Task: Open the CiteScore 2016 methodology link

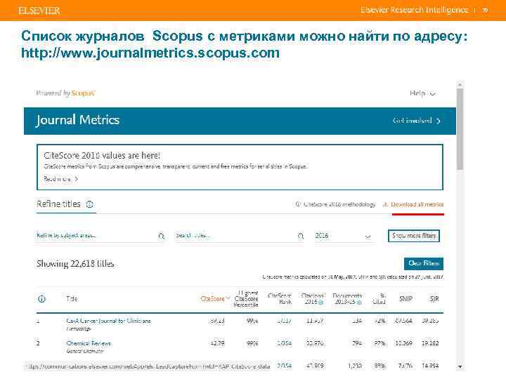Action: click(x=336, y=204)
